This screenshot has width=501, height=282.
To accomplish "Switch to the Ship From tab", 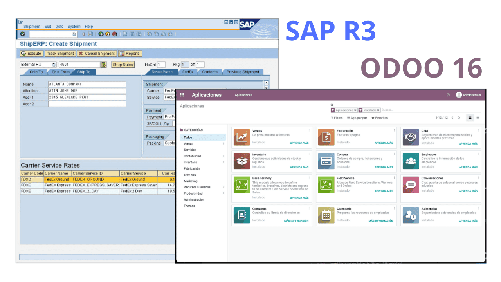I will click(x=61, y=72).
